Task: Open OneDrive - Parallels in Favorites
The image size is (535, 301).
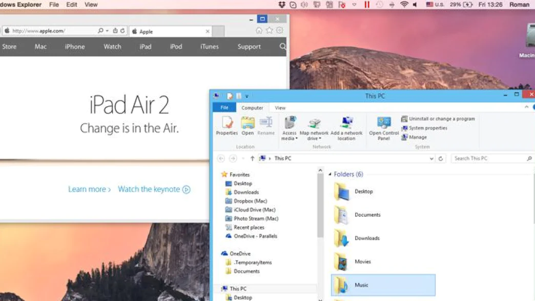Action: 252,236
